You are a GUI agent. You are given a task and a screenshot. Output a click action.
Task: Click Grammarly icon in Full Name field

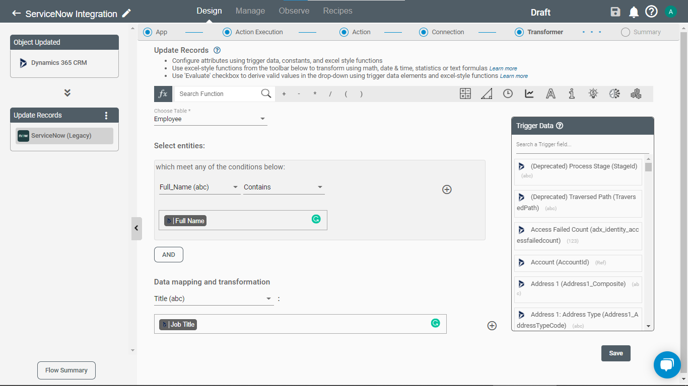coord(316,219)
